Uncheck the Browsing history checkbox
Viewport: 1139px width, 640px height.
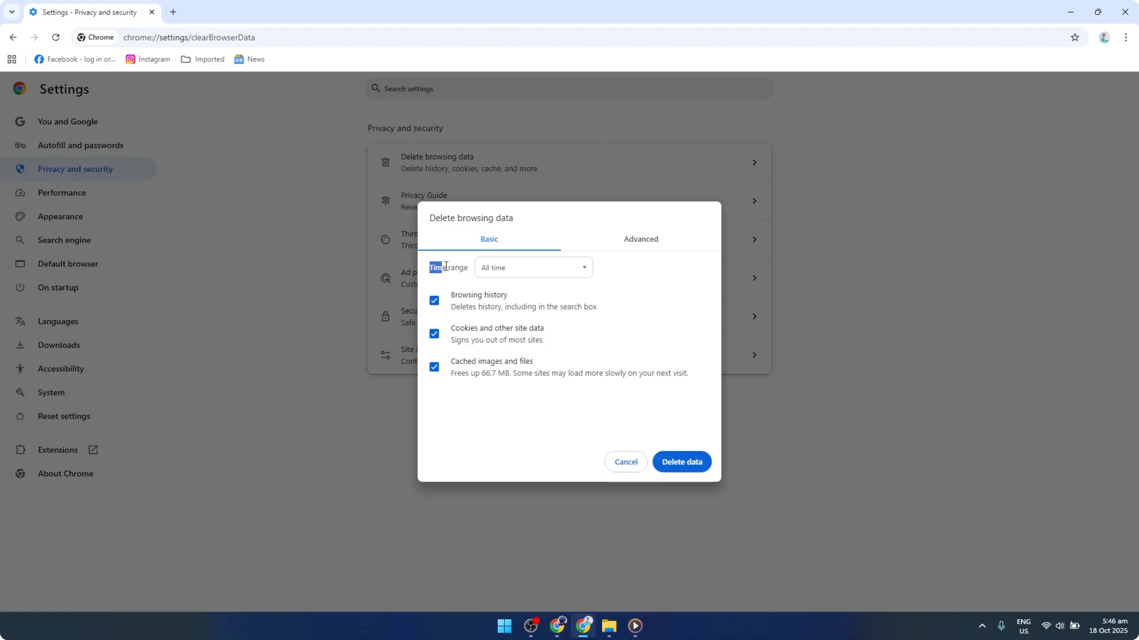pyautogui.click(x=434, y=300)
